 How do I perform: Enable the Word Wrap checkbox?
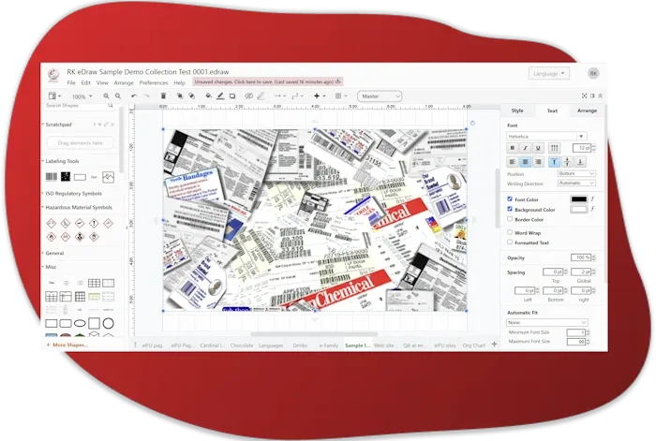510,232
